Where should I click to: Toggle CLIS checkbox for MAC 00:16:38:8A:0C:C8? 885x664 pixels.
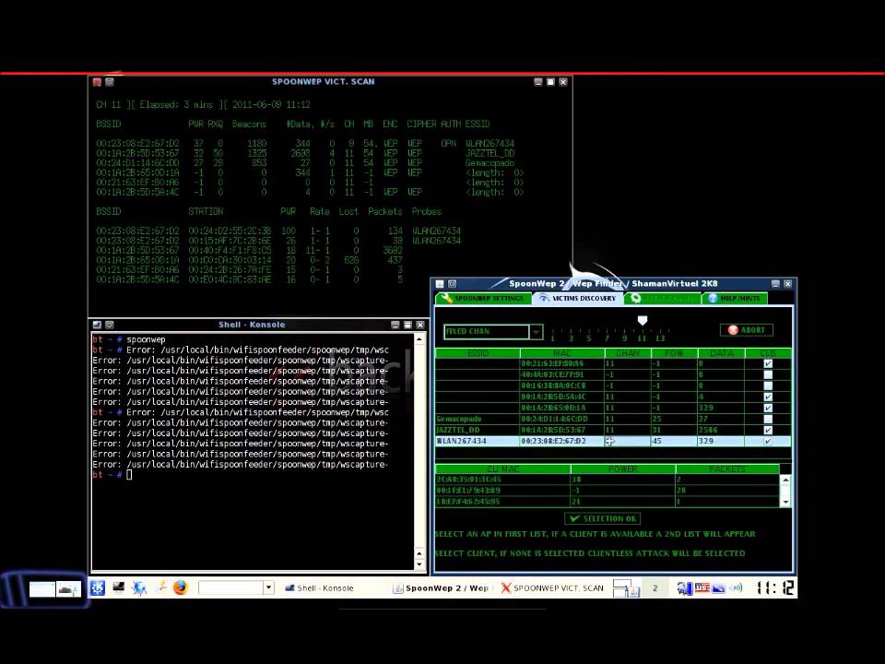tap(768, 385)
